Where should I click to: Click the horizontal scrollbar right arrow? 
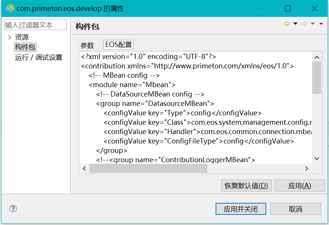point(306,169)
